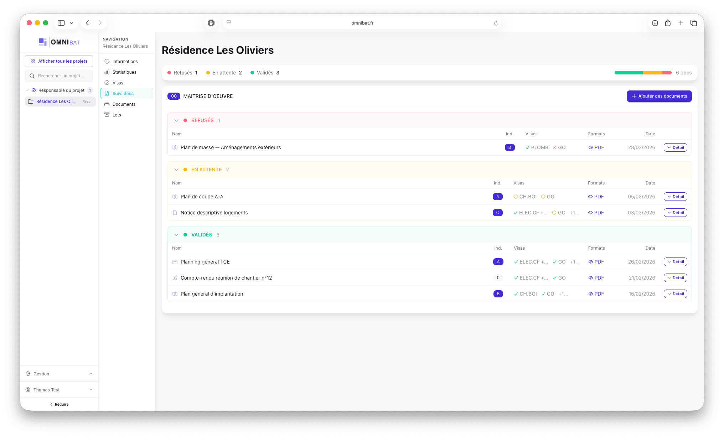Select the Statistiques navigation icon
Viewport: 724px width, 437px height.
(x=107, y=72)
